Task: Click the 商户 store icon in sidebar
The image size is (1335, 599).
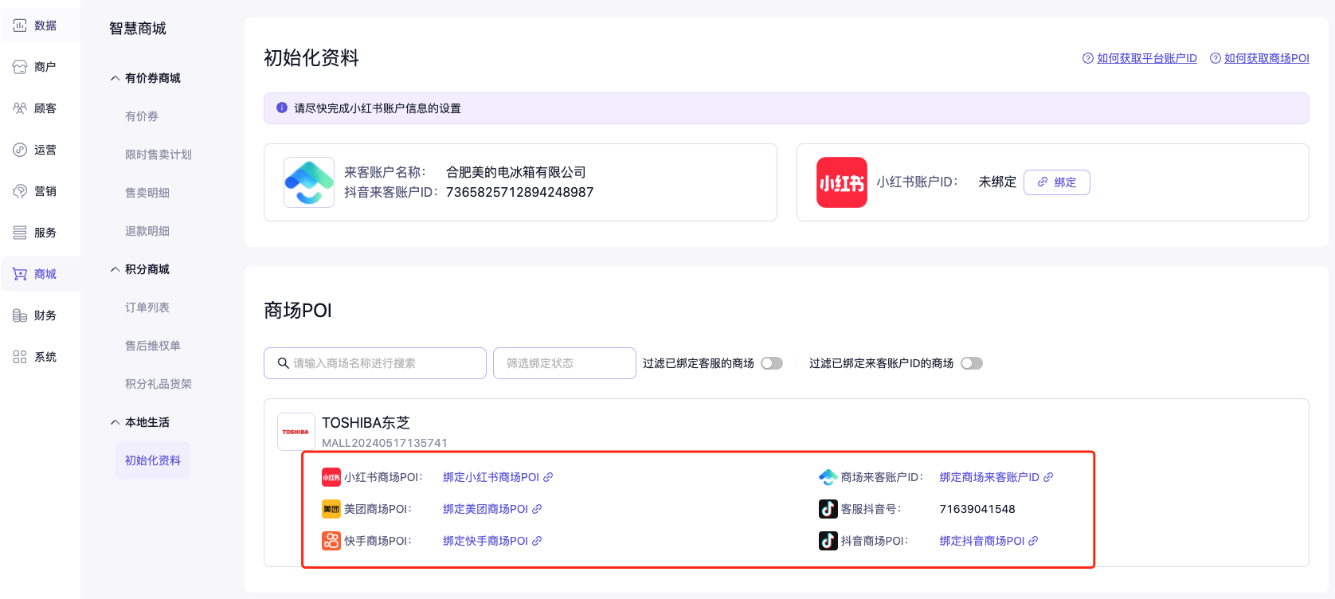Action: point(20,67)
